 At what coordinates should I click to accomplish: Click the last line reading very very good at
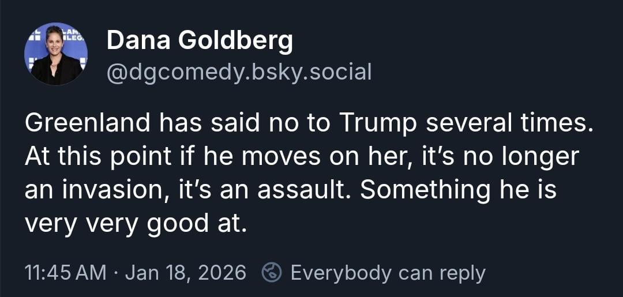click(135, 223)
